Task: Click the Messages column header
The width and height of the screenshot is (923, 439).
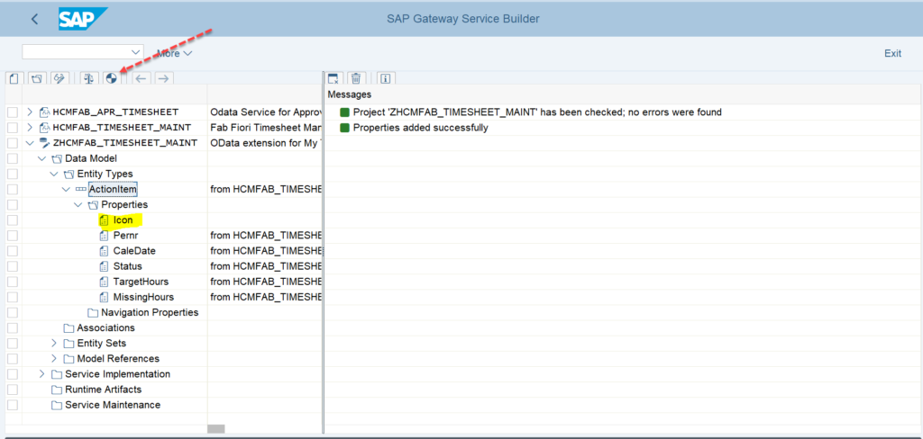Action: pos(350,94)
